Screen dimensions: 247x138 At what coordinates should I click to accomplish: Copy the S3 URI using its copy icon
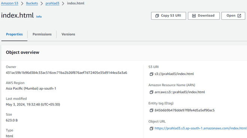click(151, 74)
